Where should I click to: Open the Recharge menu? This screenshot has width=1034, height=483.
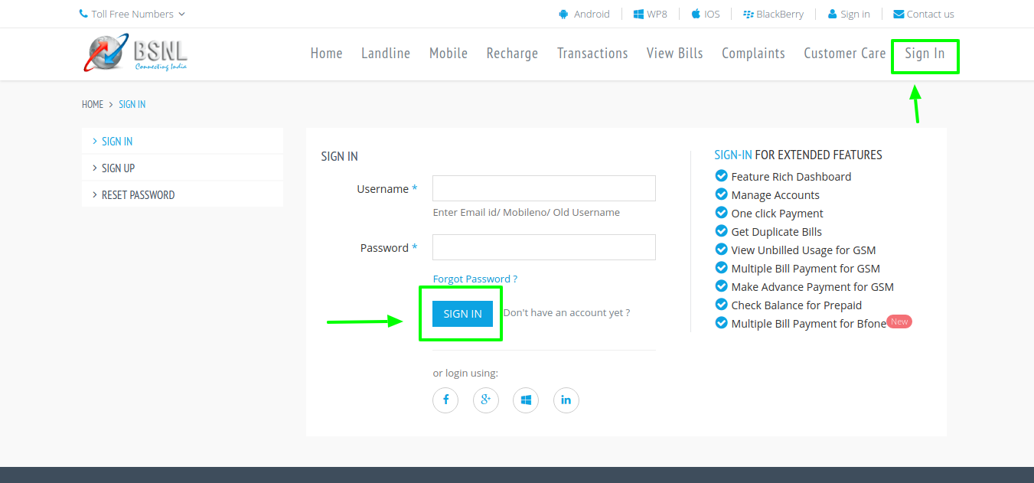point(512,54)
